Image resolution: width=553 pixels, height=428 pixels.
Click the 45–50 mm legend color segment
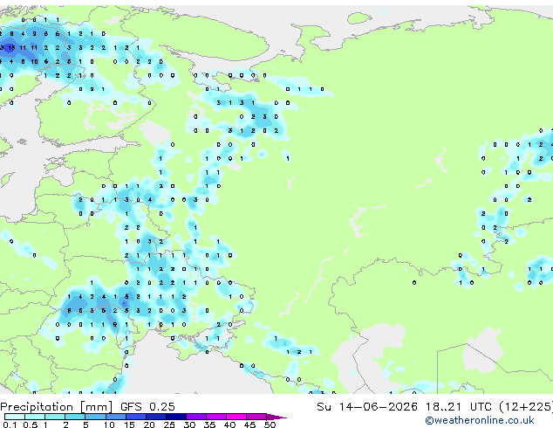click(256, 417)
